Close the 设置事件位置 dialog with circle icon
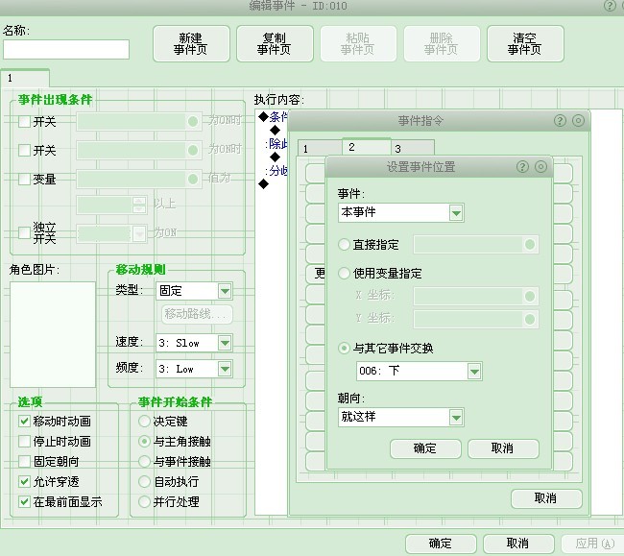This screenshot has height=556, width=624. pyautogui.click(x=540, y=167)
